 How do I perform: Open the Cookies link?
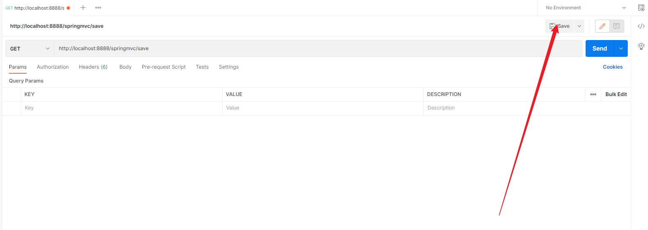(x=613, y=67)
